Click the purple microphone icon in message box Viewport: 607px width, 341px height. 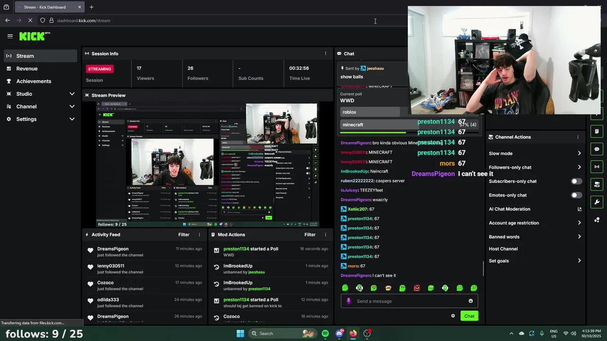349,301
